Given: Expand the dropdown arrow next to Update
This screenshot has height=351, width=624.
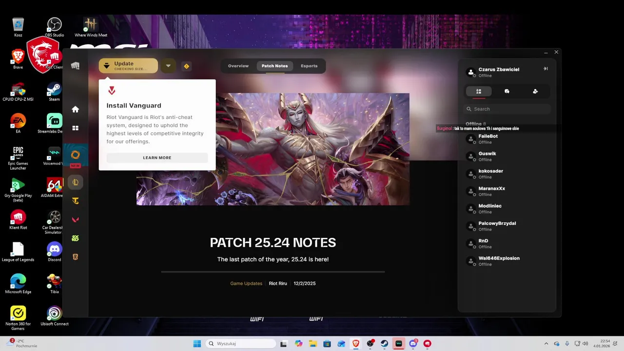Looking at the screenshot, I should tap(168, 66).
